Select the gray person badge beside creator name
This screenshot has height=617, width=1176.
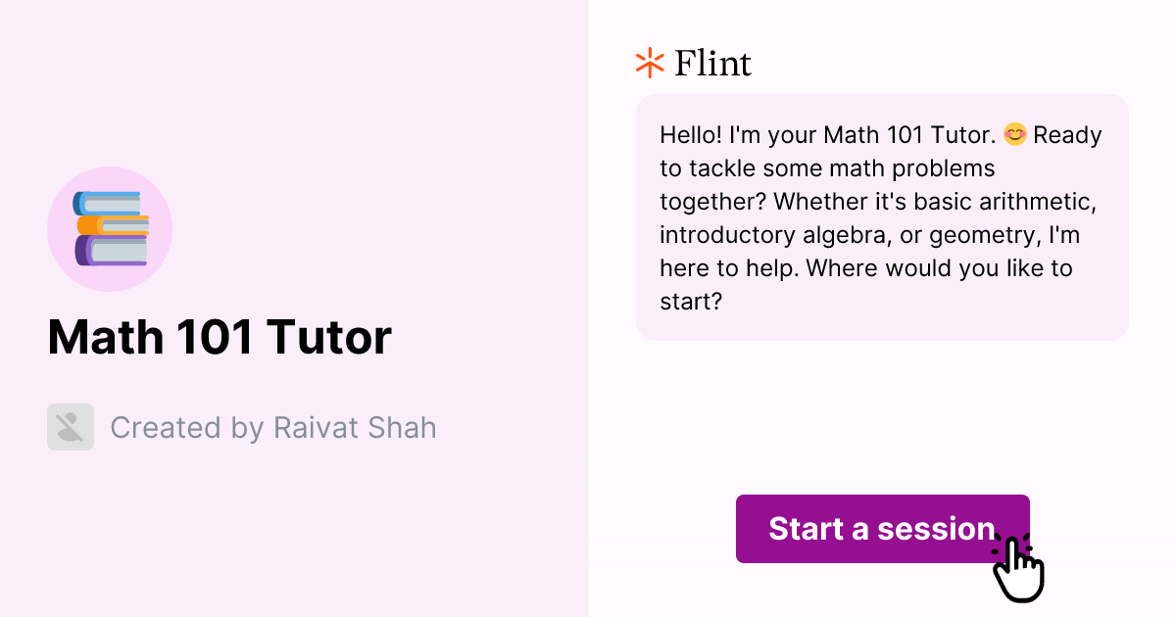coord(70,427)
